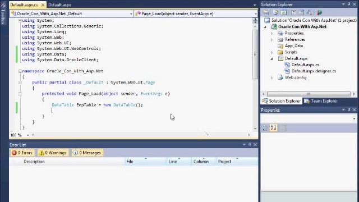The height and width of the screenshot is (202, 359).
Task: Close the Default.aspx.cs tab
Action: pos(43,5)
